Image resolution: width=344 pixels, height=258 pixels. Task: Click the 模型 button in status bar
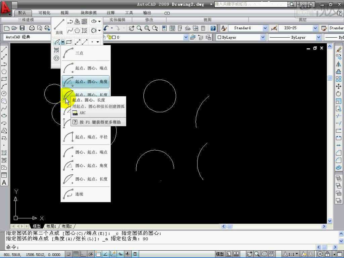[x=220, y=254]
